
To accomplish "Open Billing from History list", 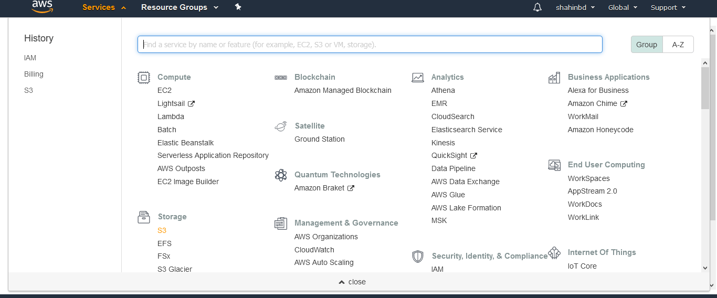I will tap(34, 74).
